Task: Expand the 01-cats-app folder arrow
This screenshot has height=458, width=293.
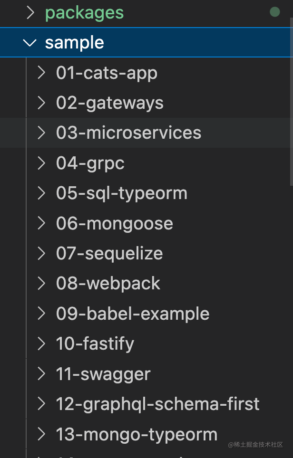Action: pyautogui.click(x=41, y=73)
